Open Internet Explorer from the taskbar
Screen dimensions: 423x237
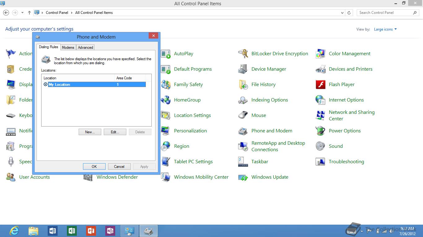[x=14, y=231]
